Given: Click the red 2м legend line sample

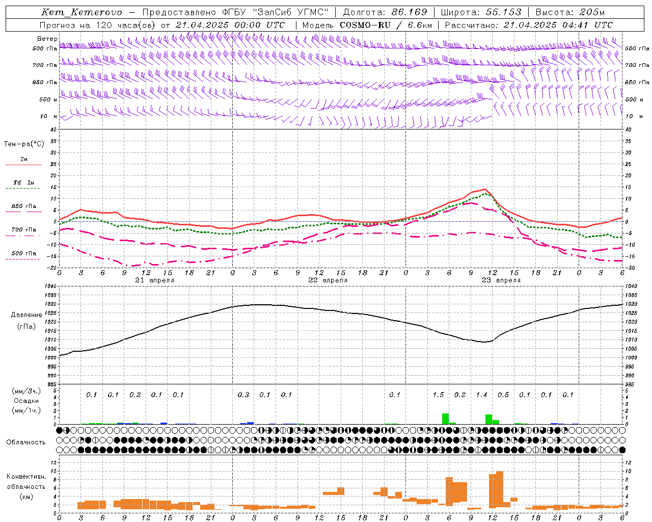Looking at the screenshot, I should pyautogui.click(x=23, y=165).
